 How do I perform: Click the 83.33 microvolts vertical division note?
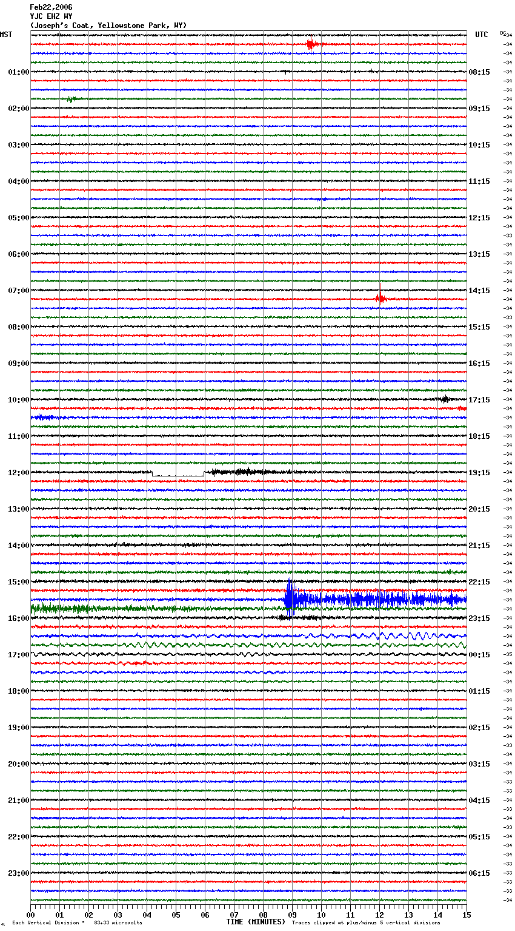pyautogui.click(x=77, y=923)
